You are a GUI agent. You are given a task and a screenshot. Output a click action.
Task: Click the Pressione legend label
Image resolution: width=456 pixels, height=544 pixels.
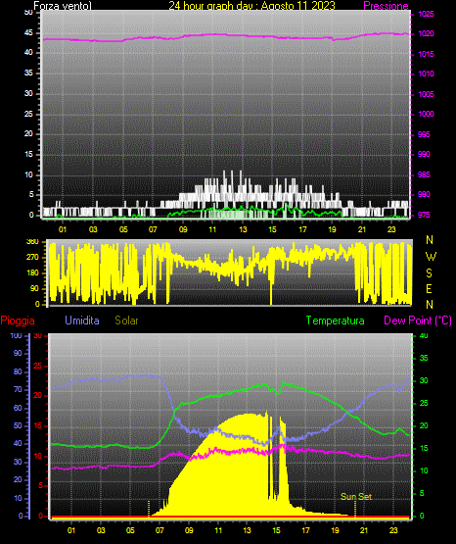coord(386,6)
